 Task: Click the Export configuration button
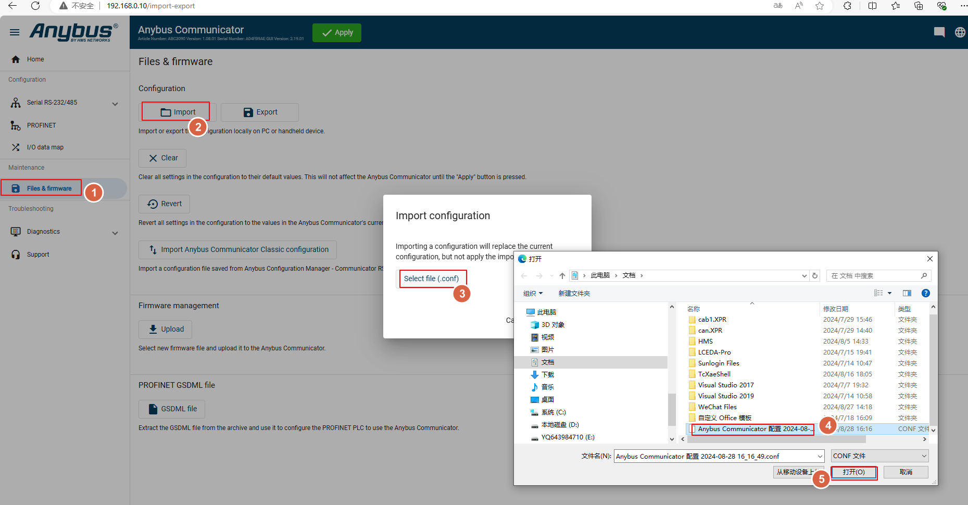pyautogui.click(x=260, y=112)
